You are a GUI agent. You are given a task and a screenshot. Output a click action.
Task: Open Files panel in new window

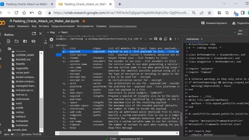pos(34,33)
